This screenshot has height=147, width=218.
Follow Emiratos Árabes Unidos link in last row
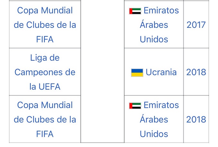click(154, 120)
